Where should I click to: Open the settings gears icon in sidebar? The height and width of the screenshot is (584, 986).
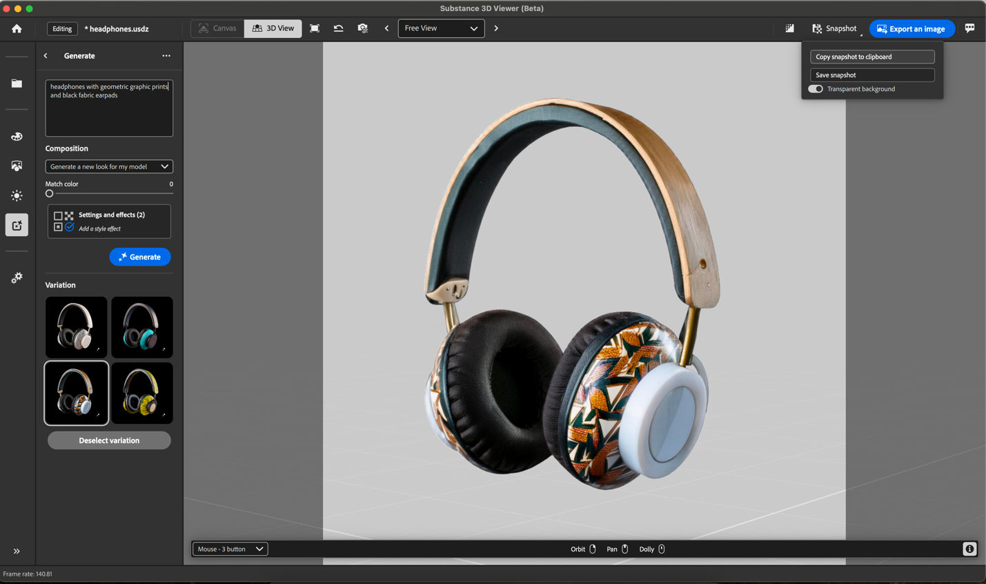tap(17, 278)
